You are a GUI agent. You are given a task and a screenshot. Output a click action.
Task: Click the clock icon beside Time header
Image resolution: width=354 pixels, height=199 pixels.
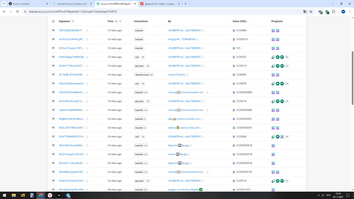point(116,22)
